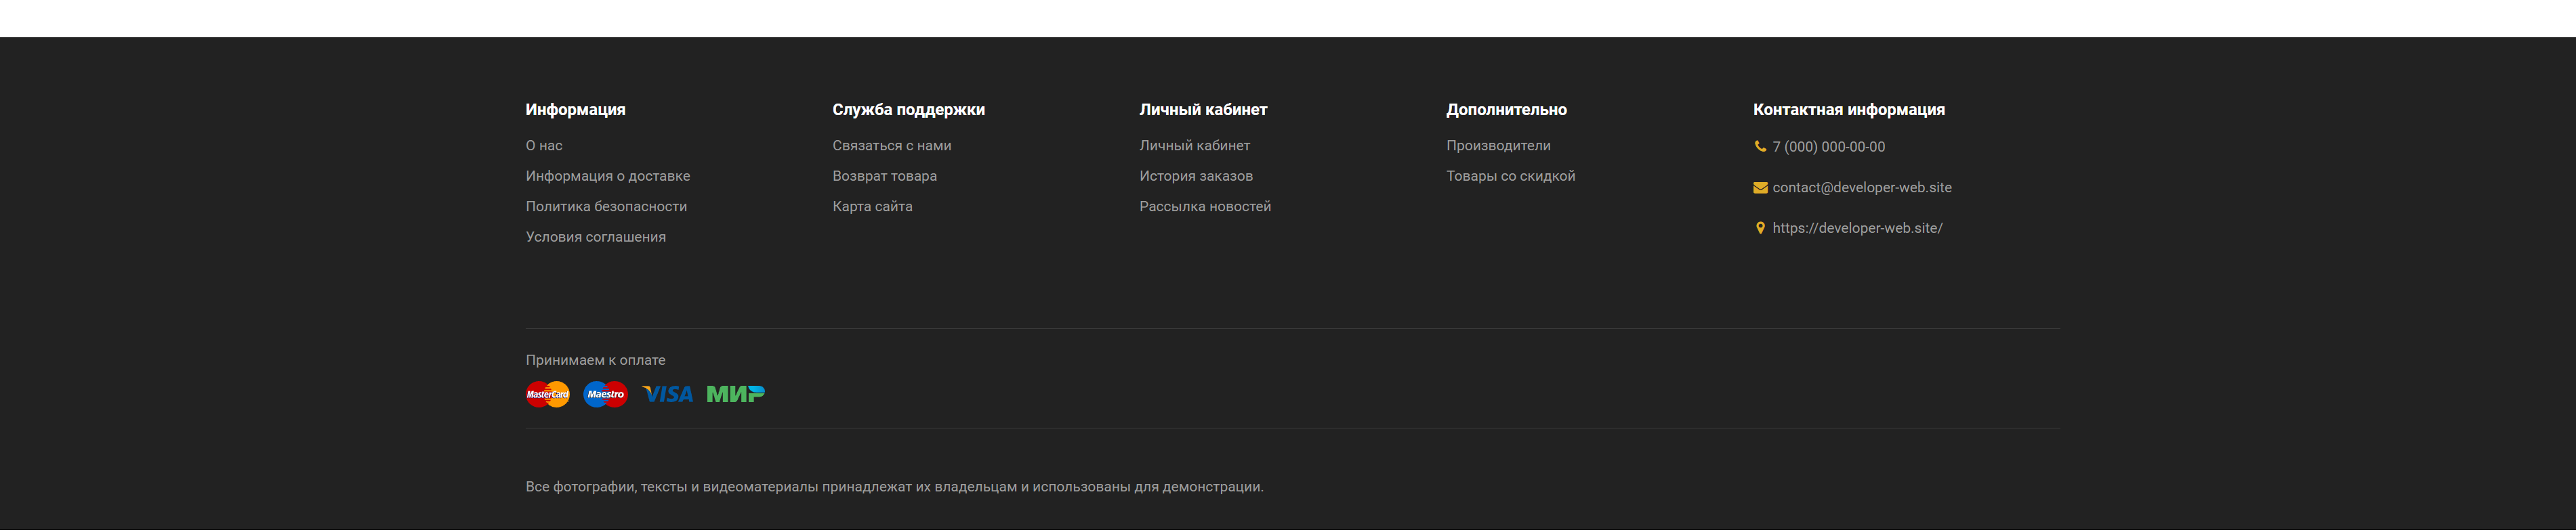This screenshot has height=530, width=2576.
Task: Open Производители link
Action: click(x=1498, y=146)
